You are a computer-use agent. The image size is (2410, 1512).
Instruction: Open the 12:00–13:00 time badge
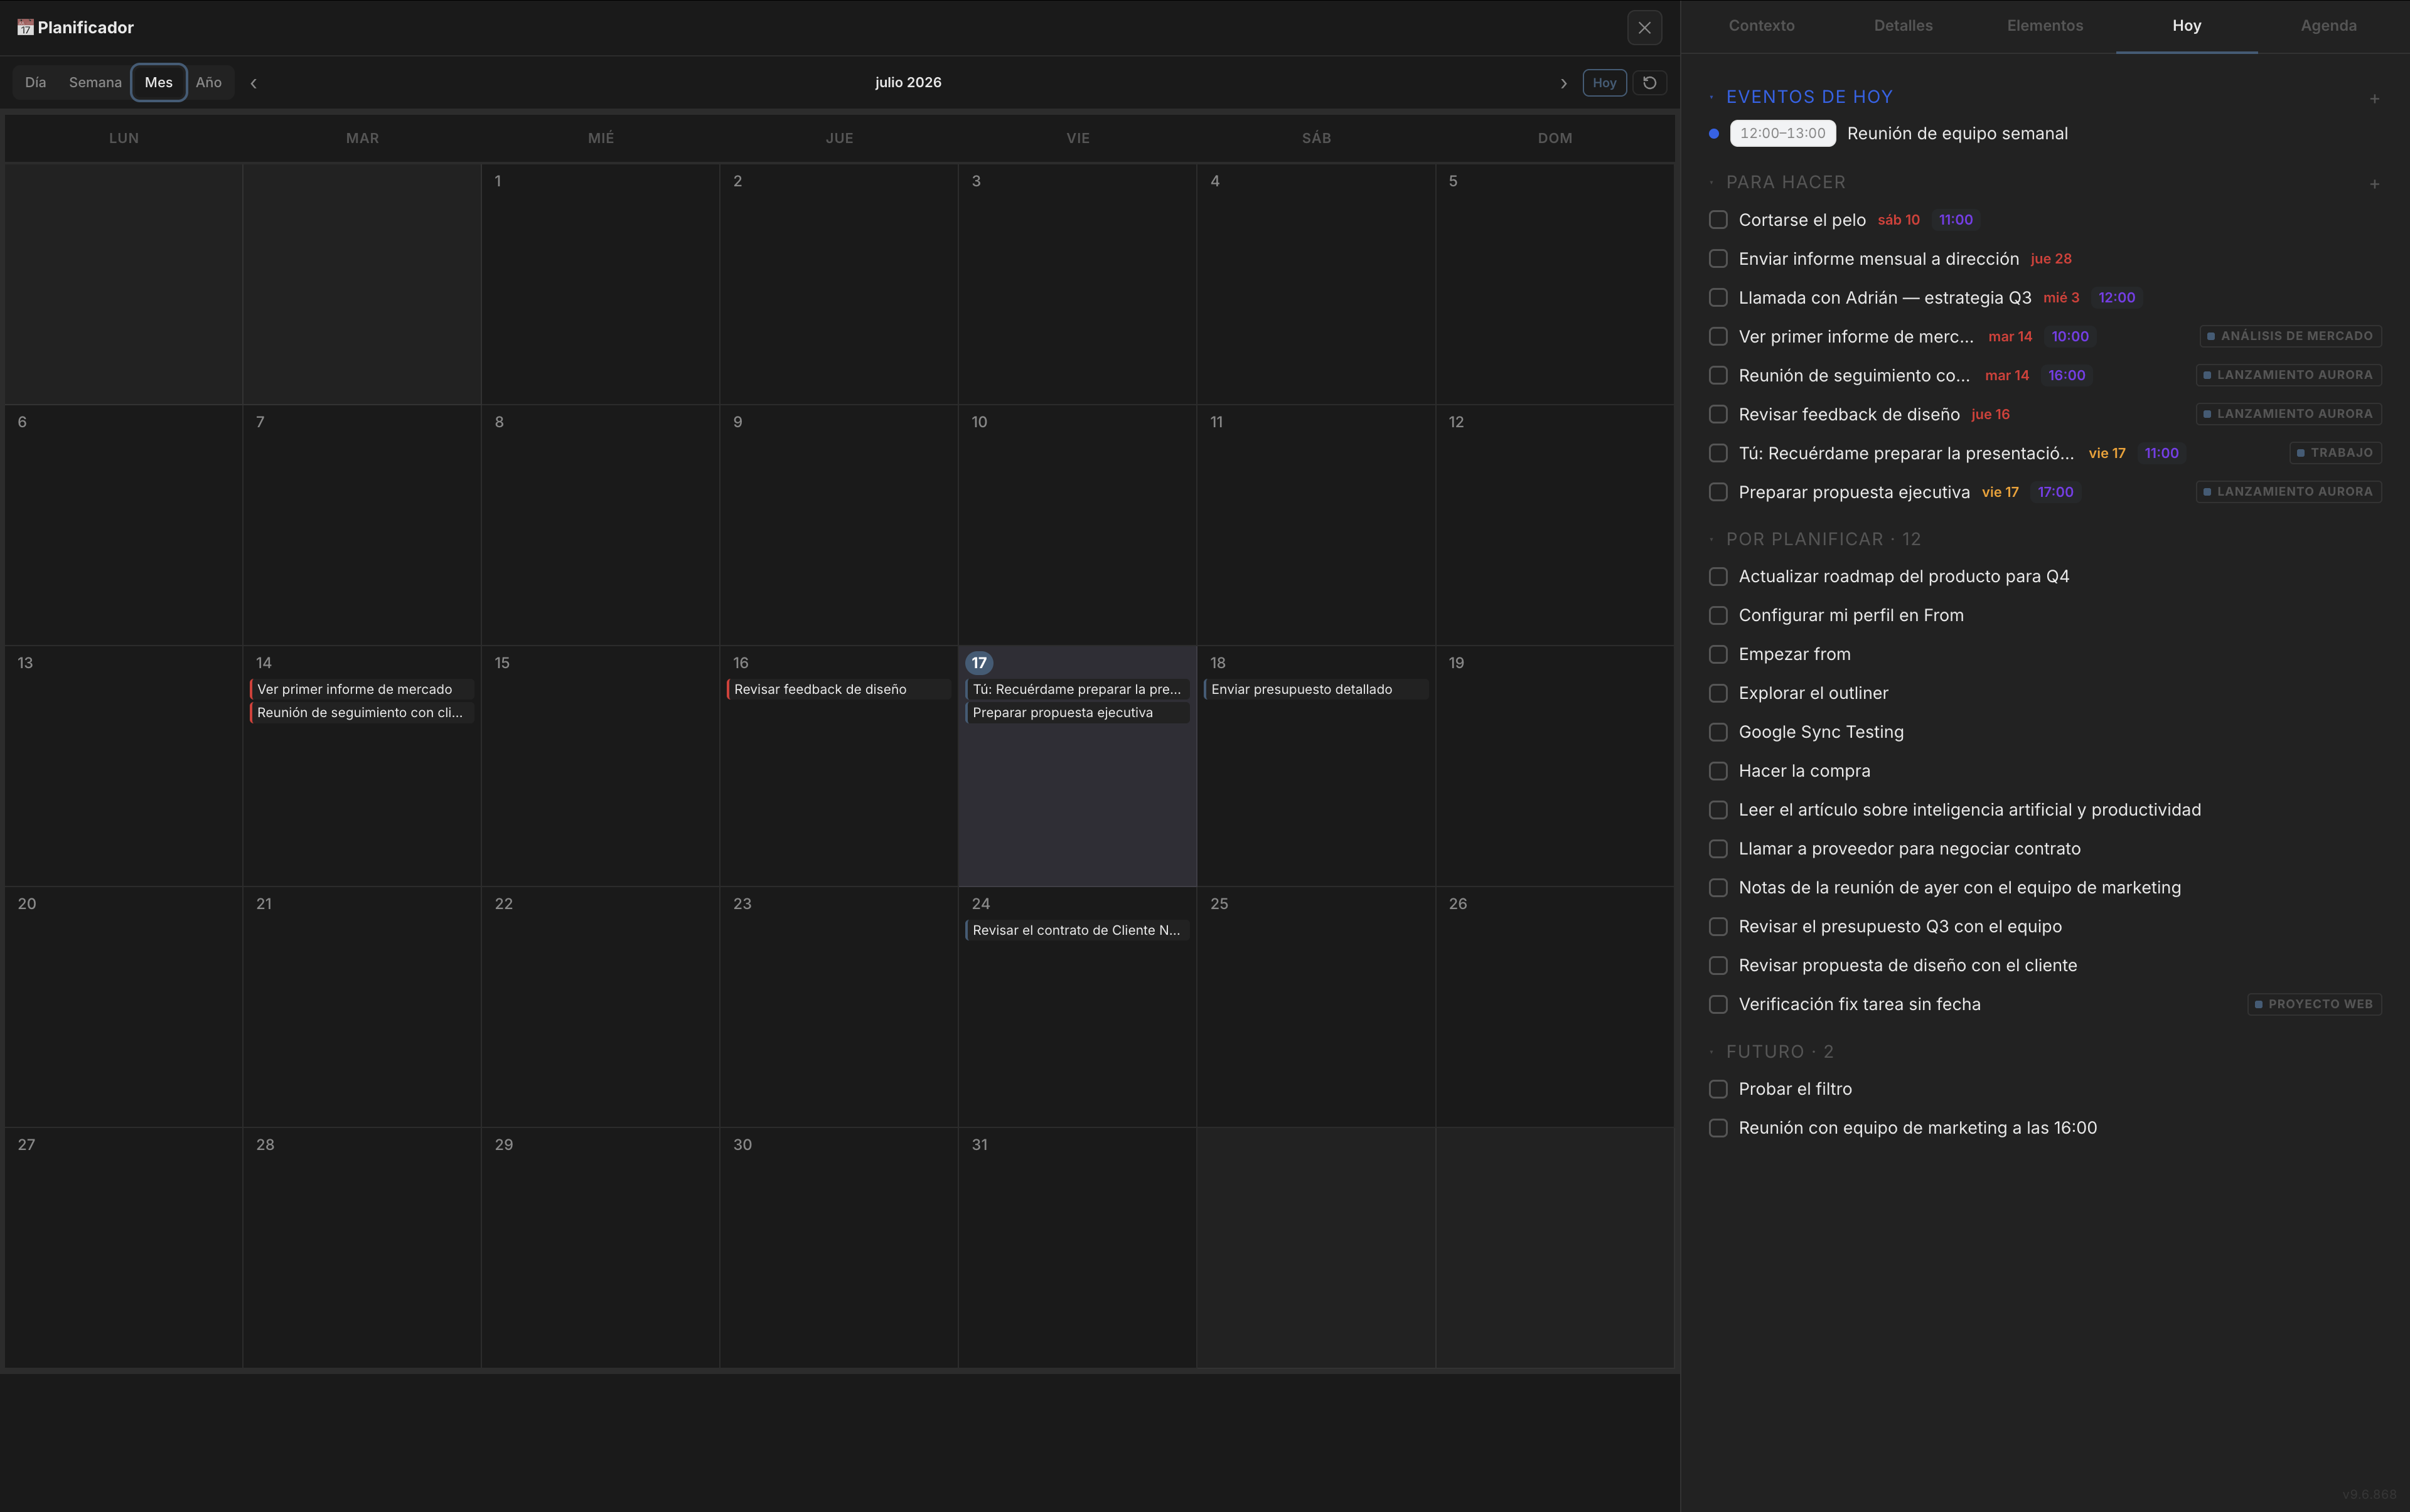coord(1782,134)
